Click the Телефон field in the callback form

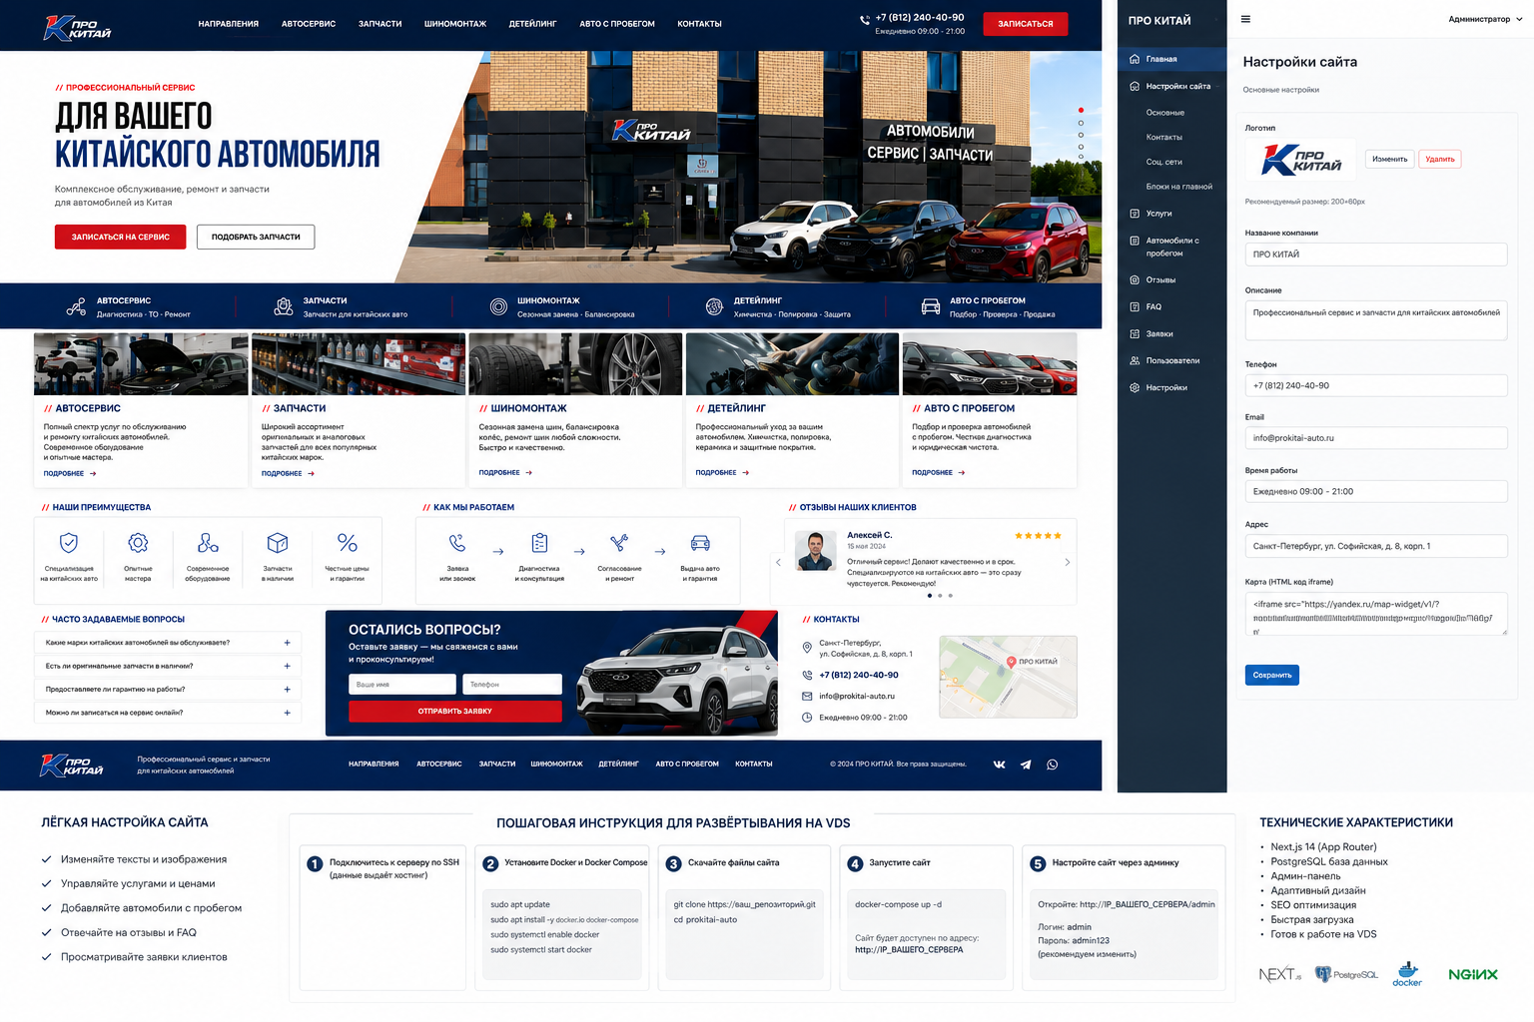point(512,685)
